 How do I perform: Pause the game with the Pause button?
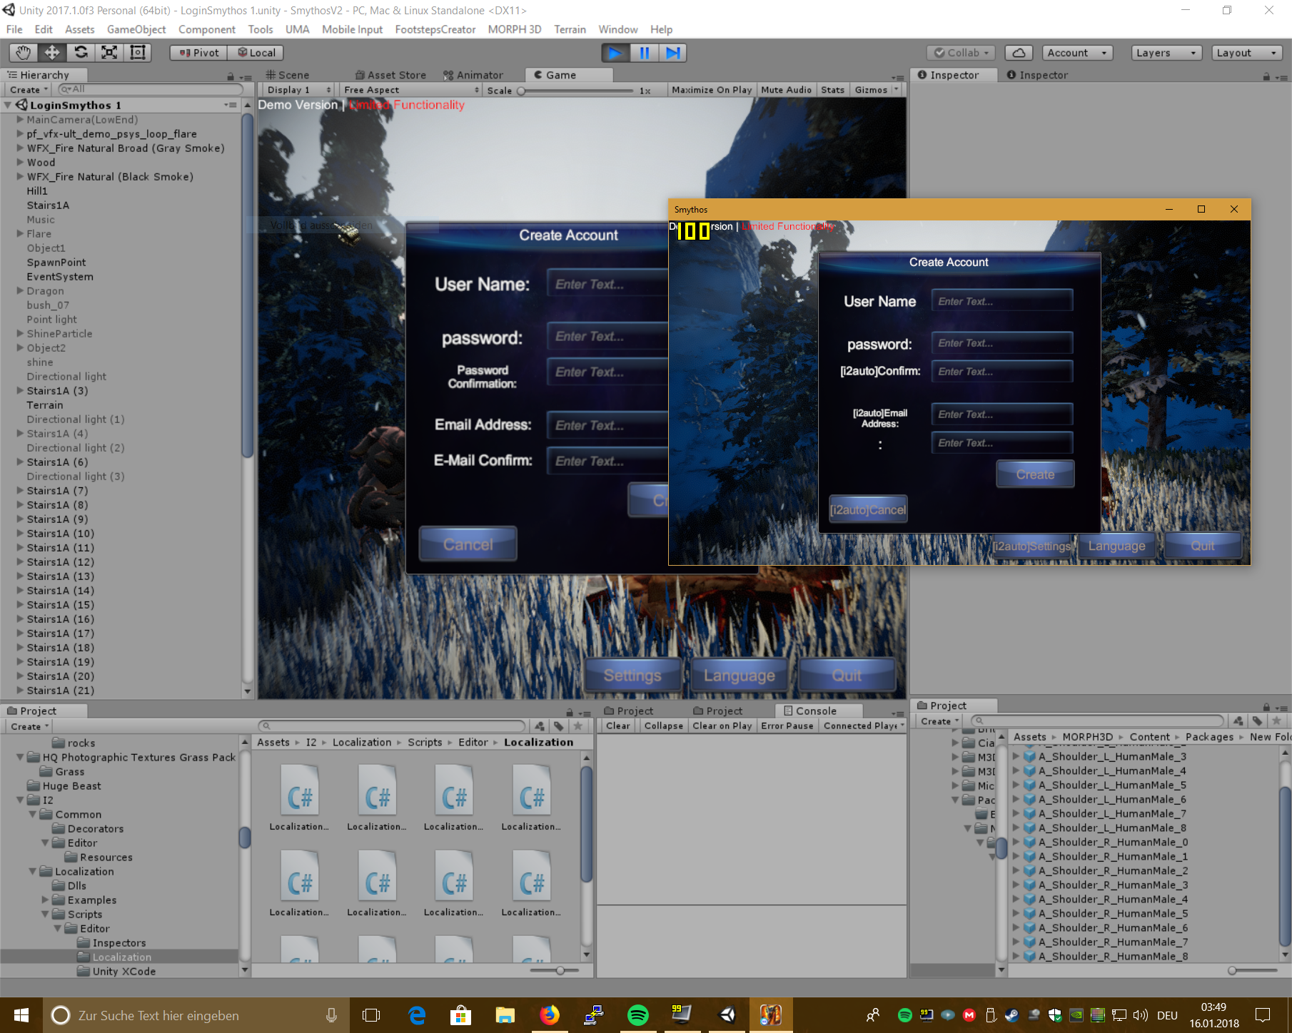[x=644, y=53]
